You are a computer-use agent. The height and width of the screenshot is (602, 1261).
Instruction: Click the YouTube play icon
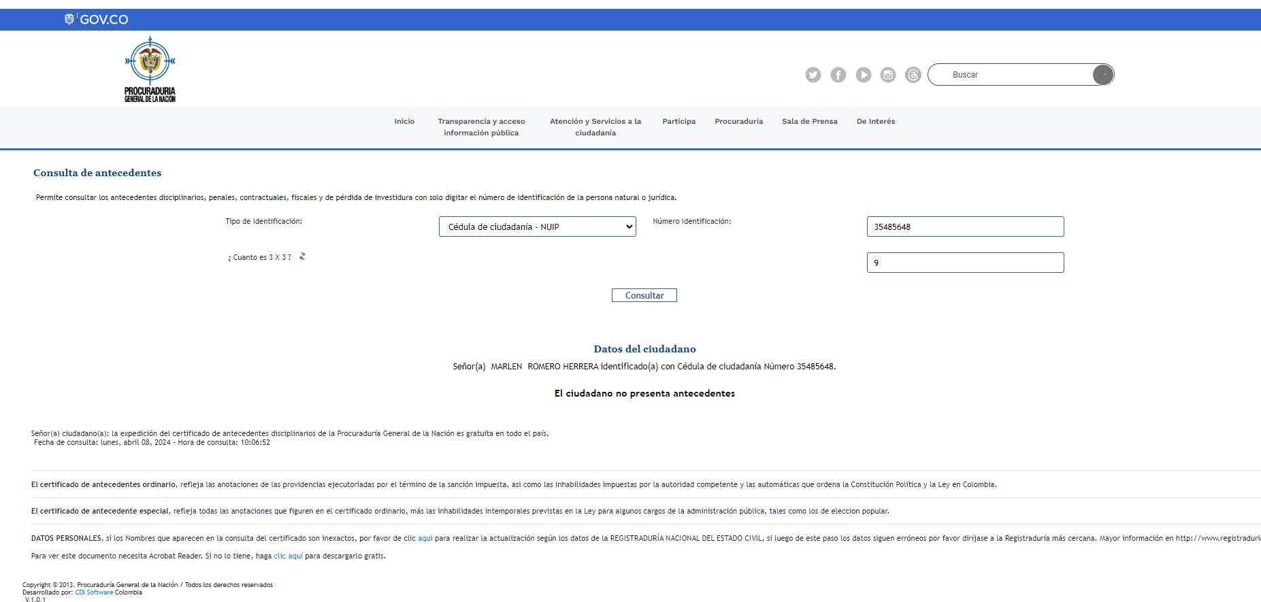coord(863,75)
